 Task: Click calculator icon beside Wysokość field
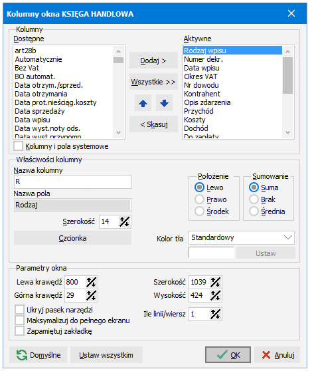coord(215,295)
